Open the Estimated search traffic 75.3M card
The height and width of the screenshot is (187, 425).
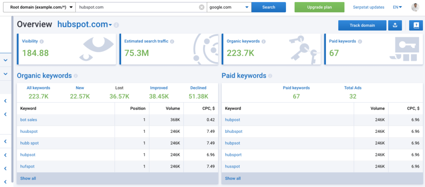coord(169,49)
